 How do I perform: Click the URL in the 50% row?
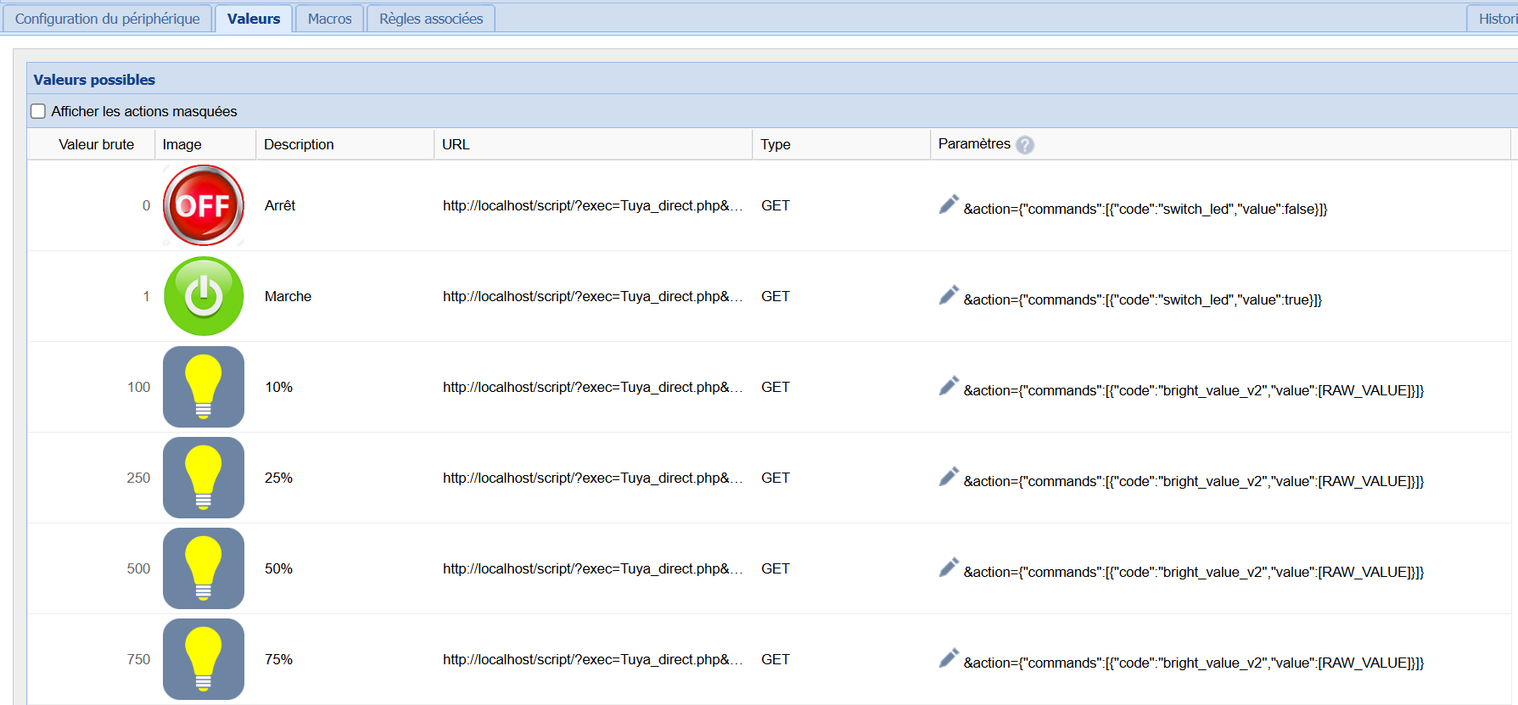pos(592,568)
